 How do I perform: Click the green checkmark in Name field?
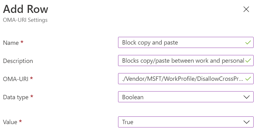248,42
